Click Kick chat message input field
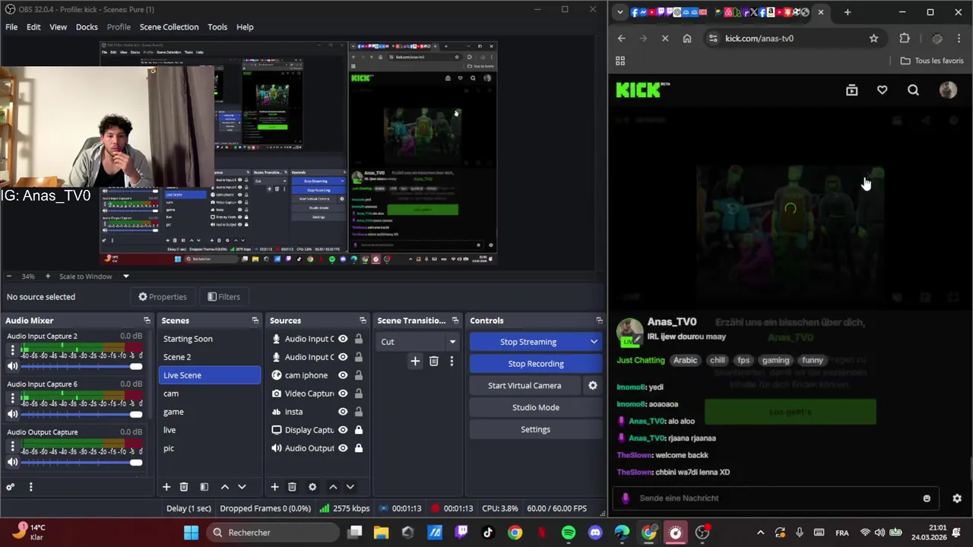973x547 pixels. pos(775,498)
